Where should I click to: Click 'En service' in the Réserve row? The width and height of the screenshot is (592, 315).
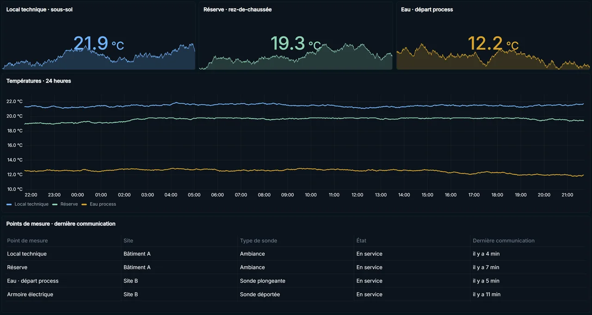point(370,267)
